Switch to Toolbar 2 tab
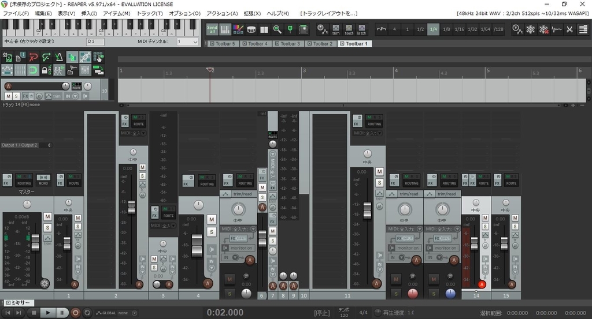The height and width of the screenshot is (319, 592). coord(320,44)
